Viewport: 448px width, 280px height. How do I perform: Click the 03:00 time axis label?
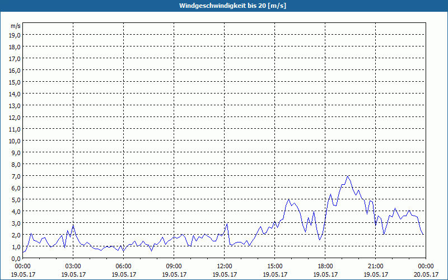tap(73, 267)
